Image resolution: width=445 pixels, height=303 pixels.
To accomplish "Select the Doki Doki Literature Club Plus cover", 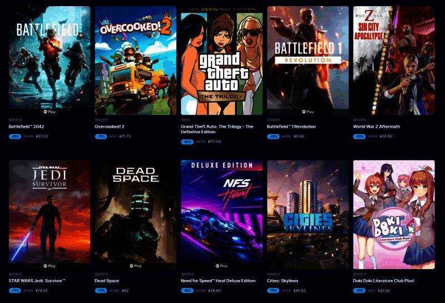I will [x=394, y=214].
